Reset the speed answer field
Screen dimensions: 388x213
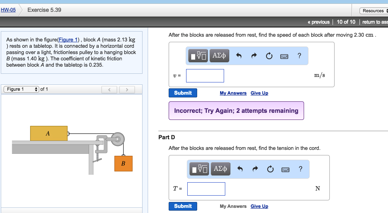269,56
